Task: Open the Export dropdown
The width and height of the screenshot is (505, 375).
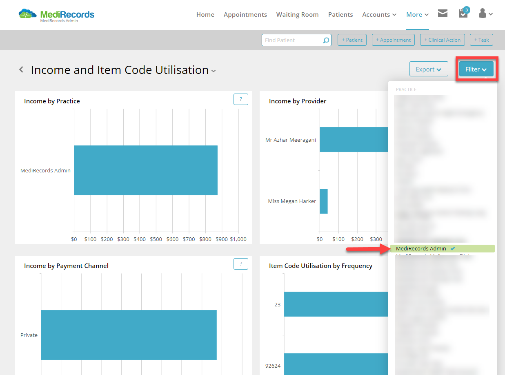Action: tap(429, 69)
